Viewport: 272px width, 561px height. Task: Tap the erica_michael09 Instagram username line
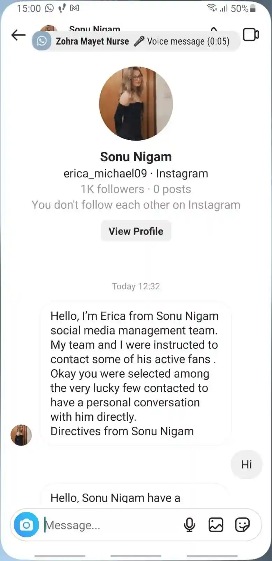(136, 174)
